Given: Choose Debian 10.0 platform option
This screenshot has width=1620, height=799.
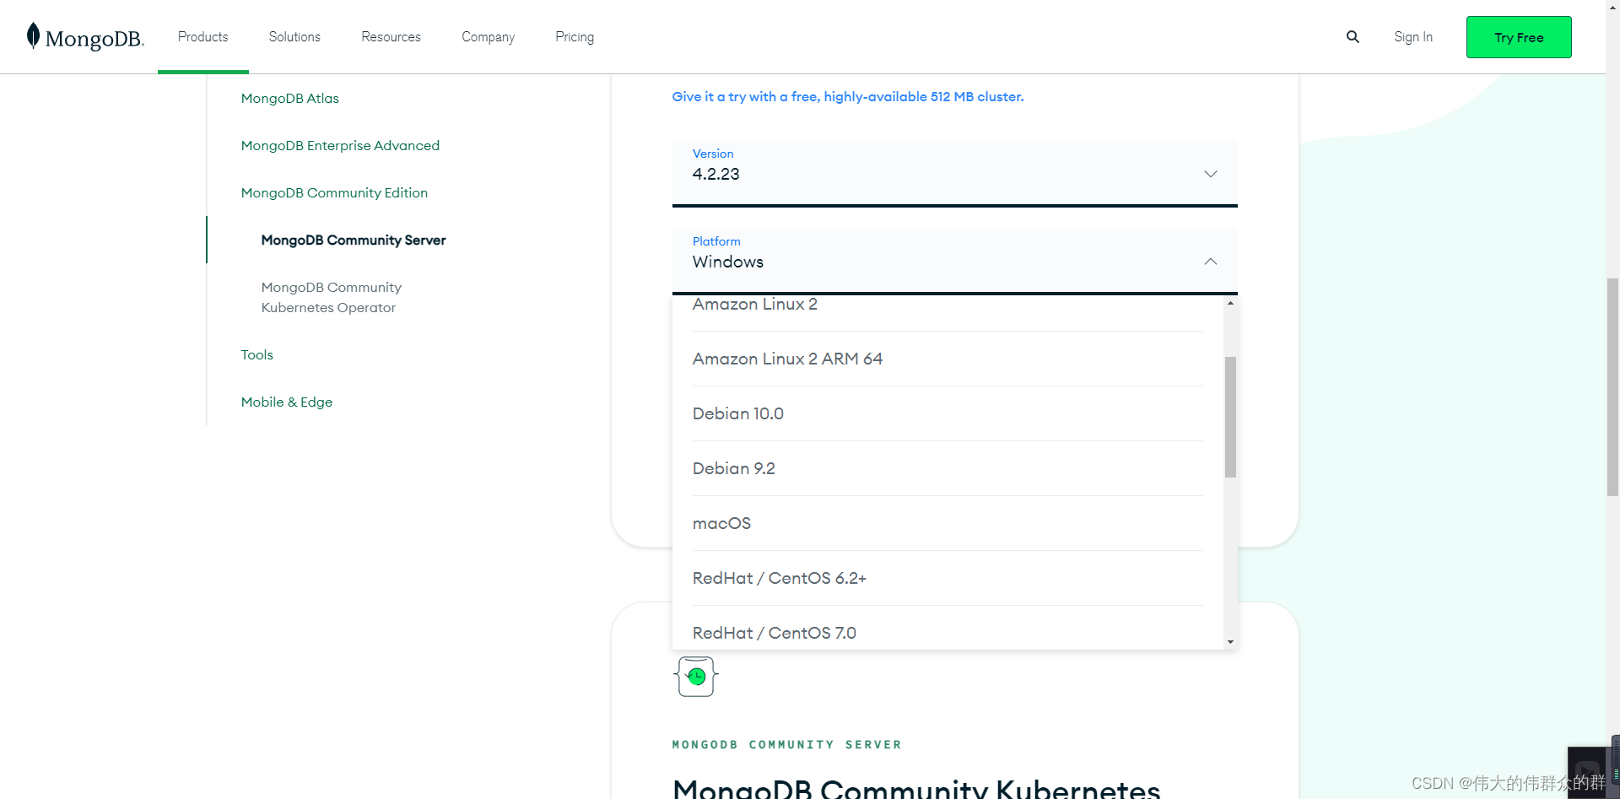Looking at the screenshot, I should 948,413.
